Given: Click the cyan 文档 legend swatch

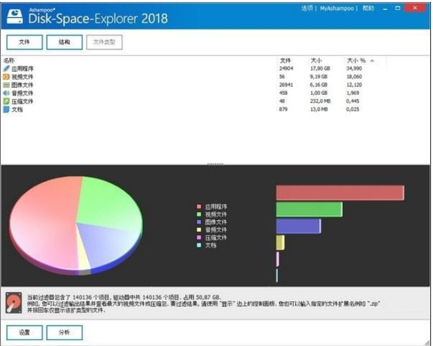Looking at the screenshot, I should [x=199, y=245].
